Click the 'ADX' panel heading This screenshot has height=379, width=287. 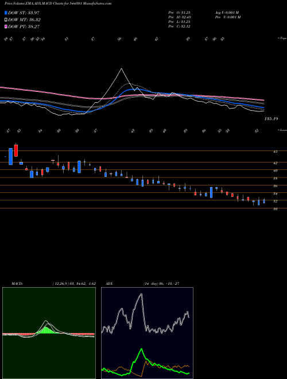click(x=108, y=284)
